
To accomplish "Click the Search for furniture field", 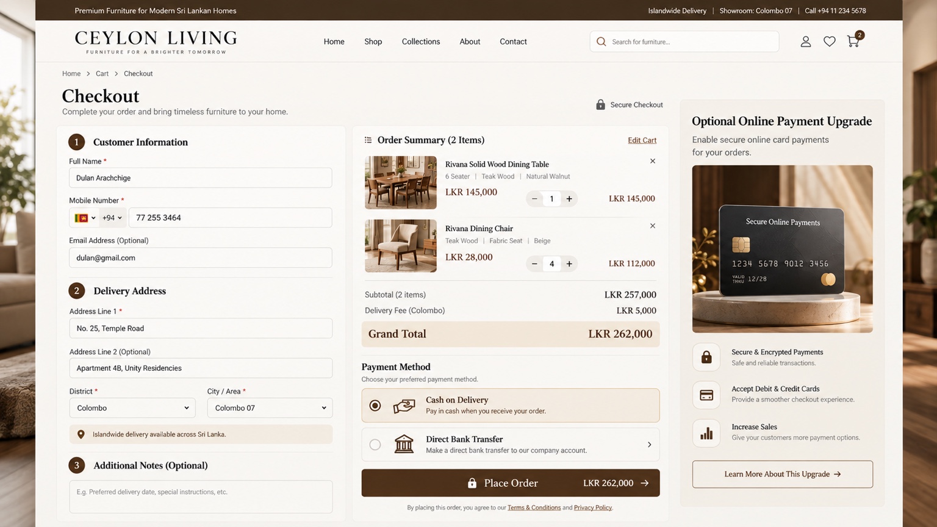I will coord(684,41).
